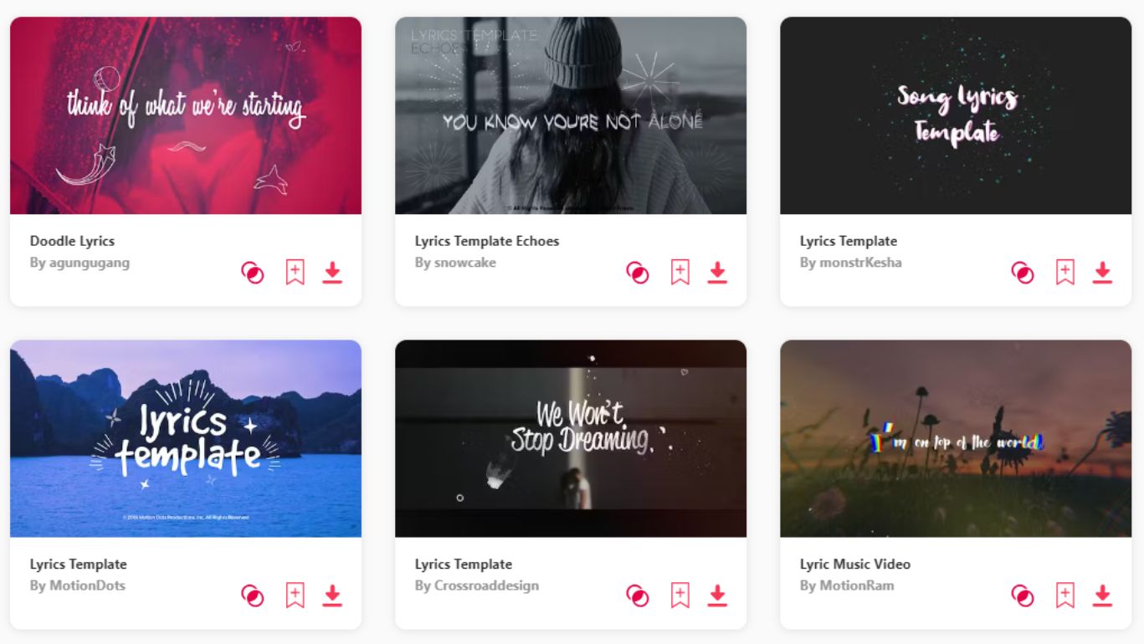Open the Lyric Music Video sunset thumbnail
The height and width of the screenshot is (644, 1144).
(956, 438)
